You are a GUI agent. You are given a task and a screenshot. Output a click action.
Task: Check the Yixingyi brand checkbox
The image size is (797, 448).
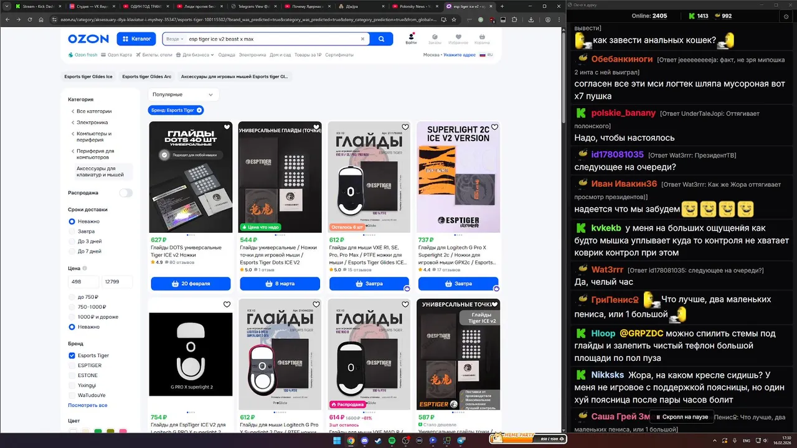click(x=72, y=385)
